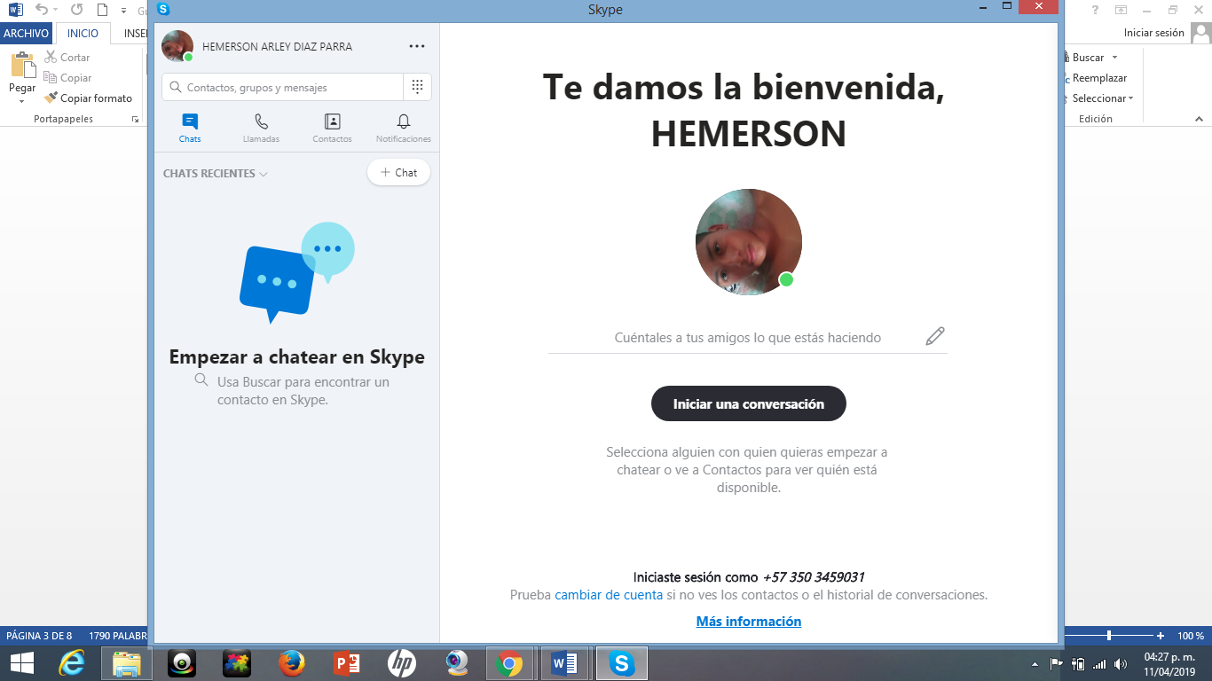Click the small profile picture in the Skype sidebar

177,46
